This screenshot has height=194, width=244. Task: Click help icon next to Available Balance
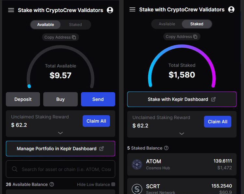click(x=52, y=184)
